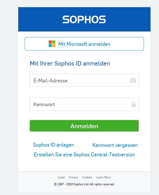Click the blue header banner beside the logo

[x=128, y=19]
